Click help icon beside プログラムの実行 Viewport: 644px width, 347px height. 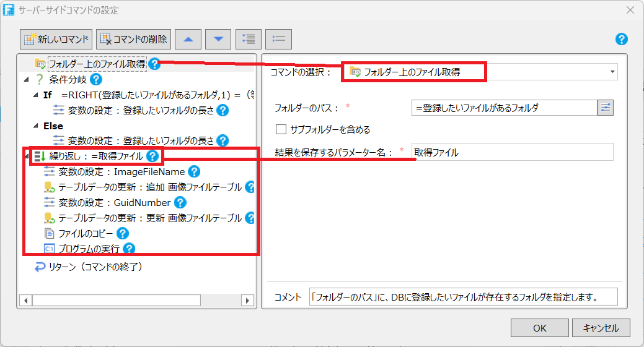pos(129,249)
